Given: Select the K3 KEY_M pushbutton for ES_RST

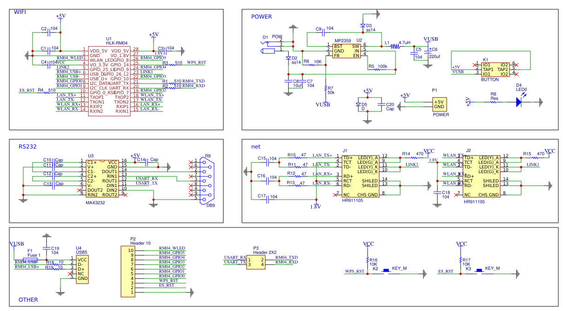Looking at the screenshot, I should [479, 272].
